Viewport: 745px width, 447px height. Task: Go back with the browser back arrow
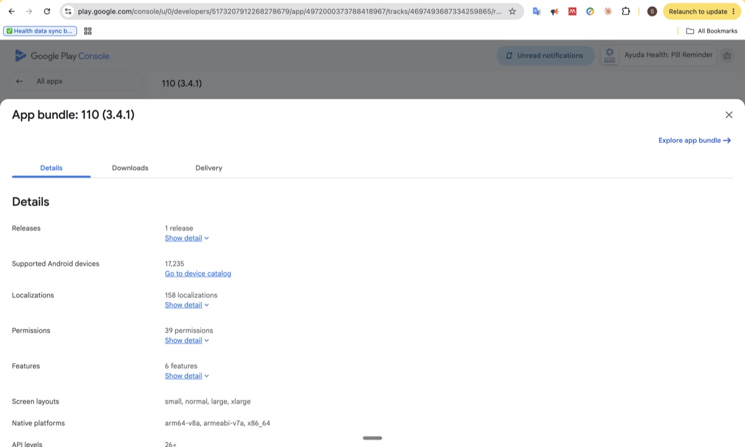(11, 11)
